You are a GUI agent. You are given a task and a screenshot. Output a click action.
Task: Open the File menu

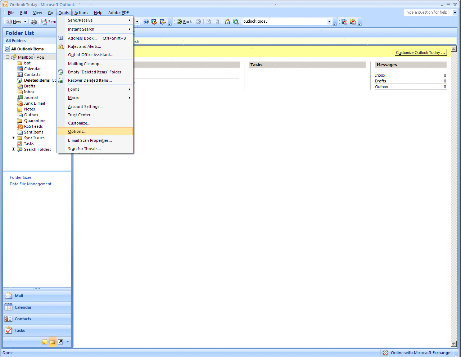tap(11, 13)
